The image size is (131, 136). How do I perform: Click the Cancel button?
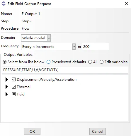point(98,131)
